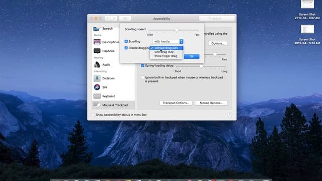Open the Scrolling 'with inertia' dropdown
This screenshot has width=322, height=181.
168,41
